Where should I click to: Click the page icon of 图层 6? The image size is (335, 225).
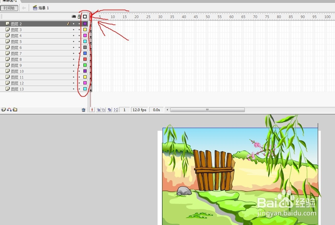[8, 48]
